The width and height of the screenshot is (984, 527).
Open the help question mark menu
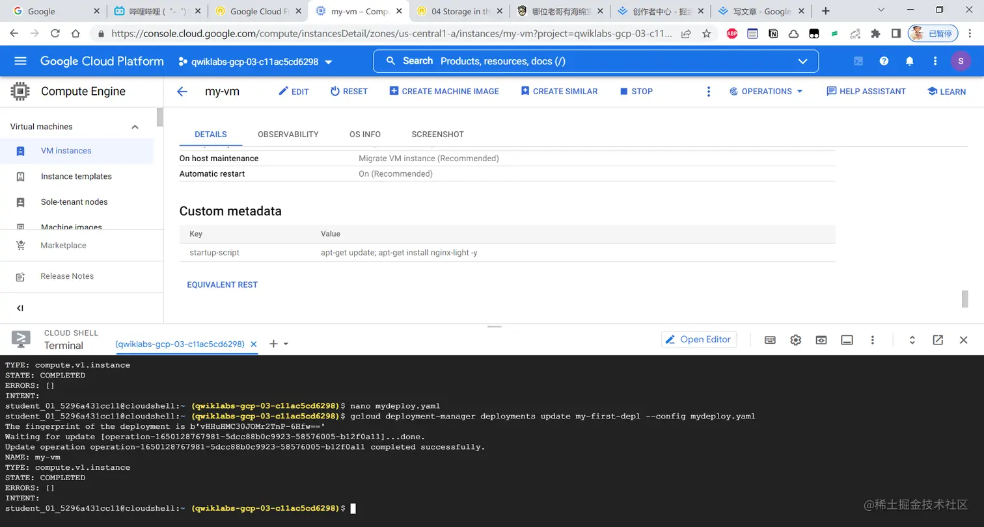click(x=884, y=61)
